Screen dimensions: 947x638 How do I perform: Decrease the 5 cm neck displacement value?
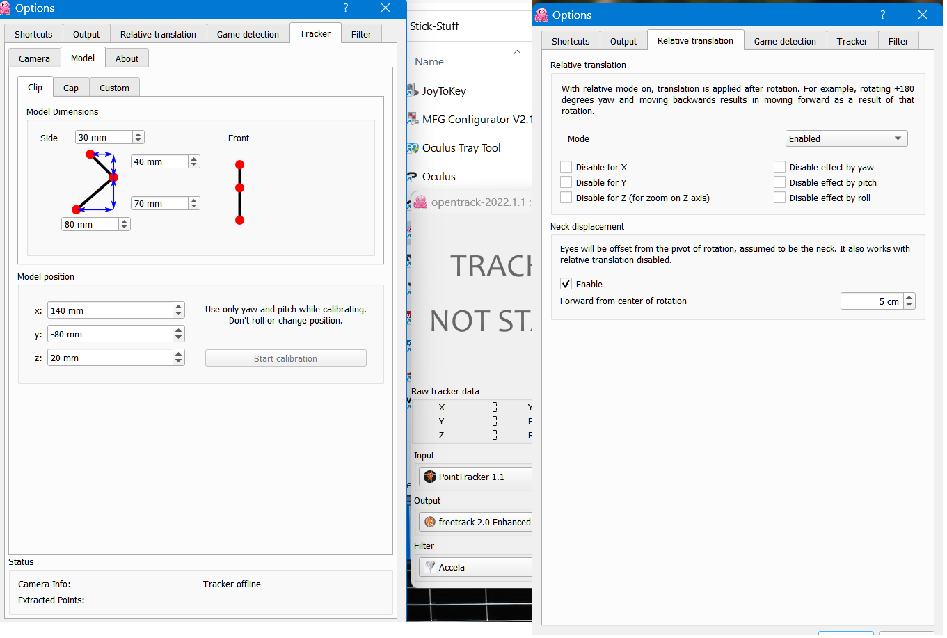pos(909,305)
